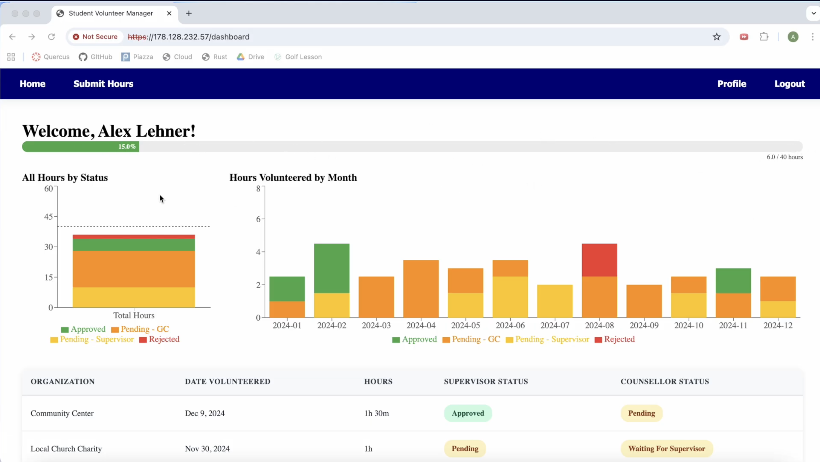Open the apps grid bookmark icon
This screenshot has width=820, height=462.
pyautogui.click(x=11, y=57)
